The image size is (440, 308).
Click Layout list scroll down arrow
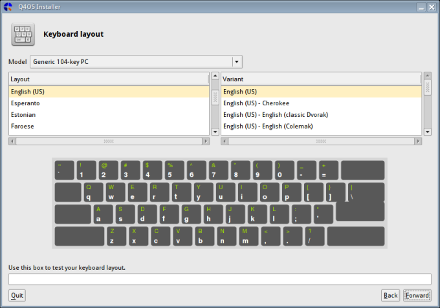(215, 132)
